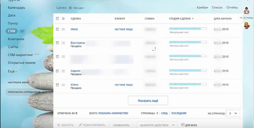Open row menu icon for Екатерина deal
Screen dimensions: 254x128
tap(63, 43)
